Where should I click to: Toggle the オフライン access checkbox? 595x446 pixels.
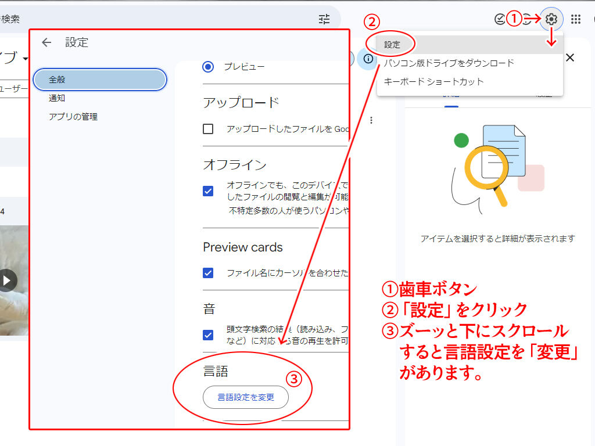208,190
